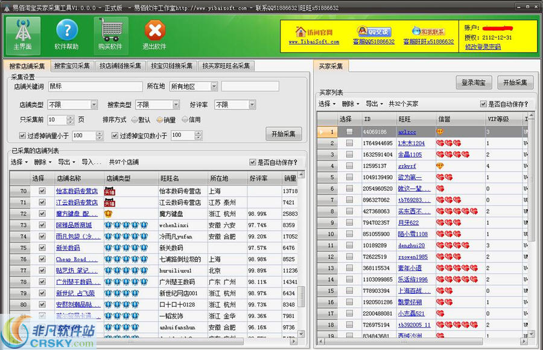The image size is (543, 350).
Task: Click empty field beside 所在地 dropdown
Action: click(250, 87)
